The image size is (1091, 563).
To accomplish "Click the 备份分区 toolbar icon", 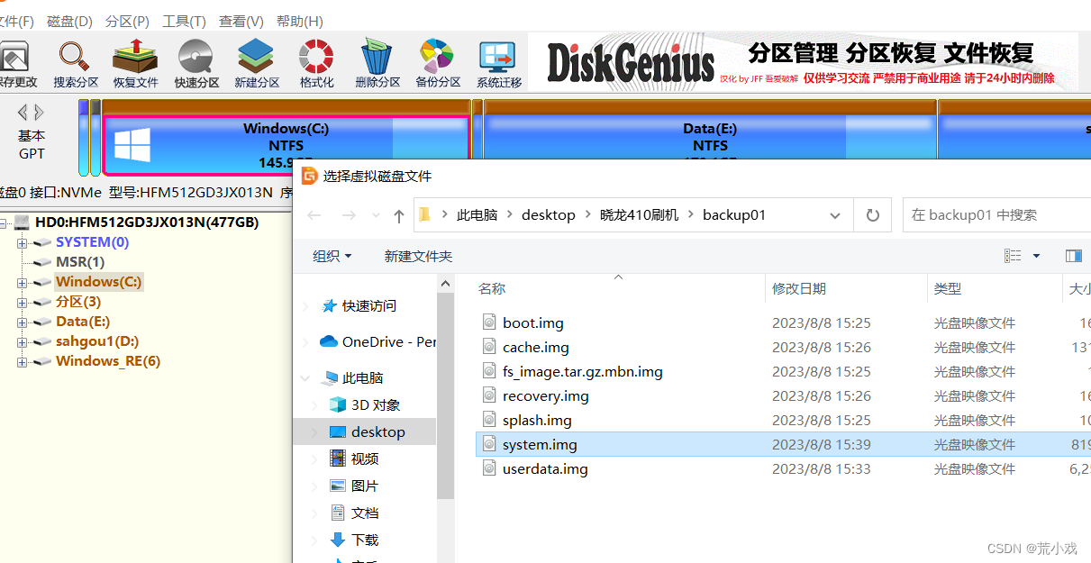I will click(437, 56).
